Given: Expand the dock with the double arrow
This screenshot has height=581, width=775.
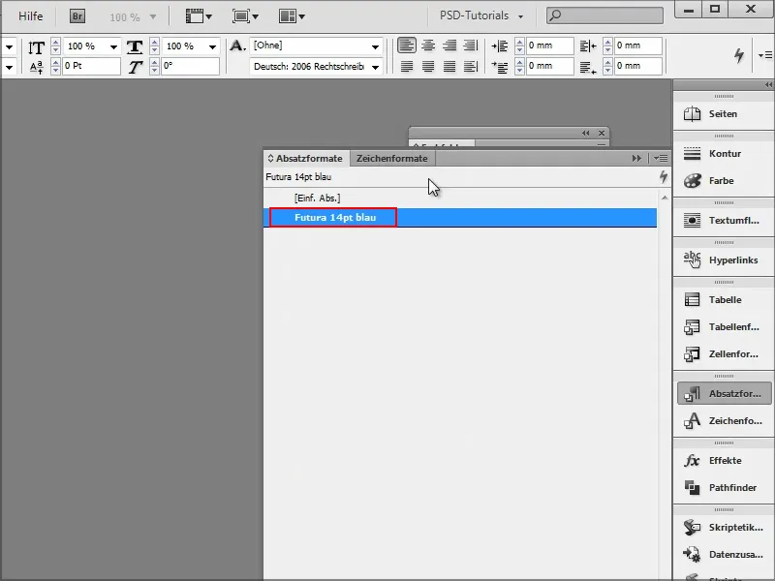Looking at the screenshot, I should [x=768, y=85].
